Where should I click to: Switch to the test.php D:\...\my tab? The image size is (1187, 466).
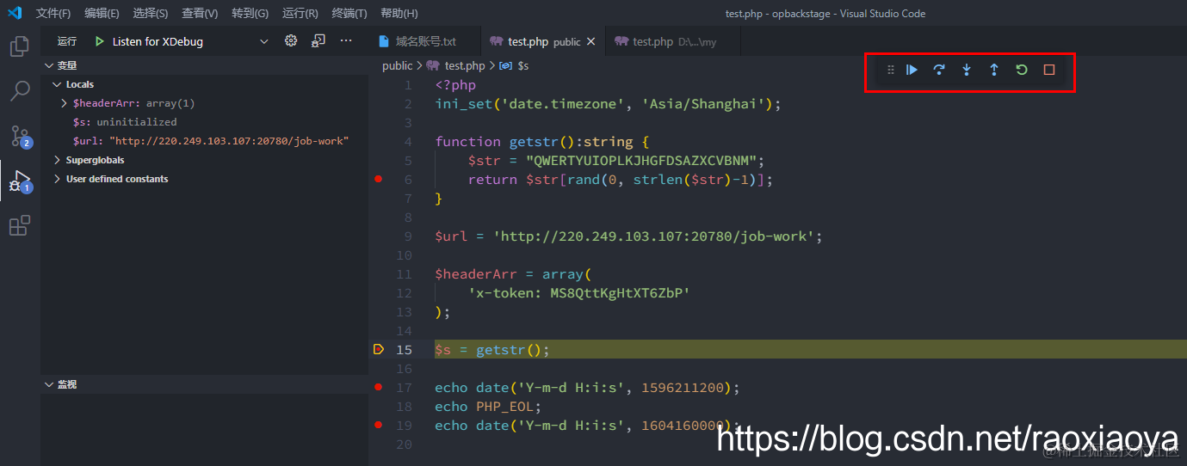673,41
